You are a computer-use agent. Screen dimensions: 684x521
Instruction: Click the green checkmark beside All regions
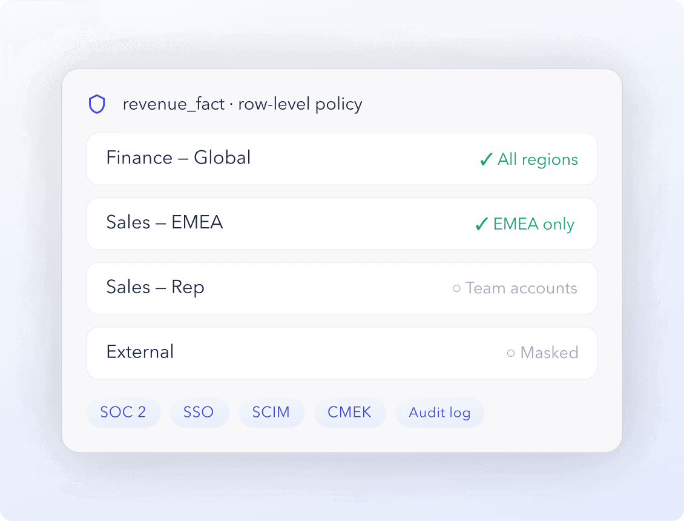(x=487, y=159)
